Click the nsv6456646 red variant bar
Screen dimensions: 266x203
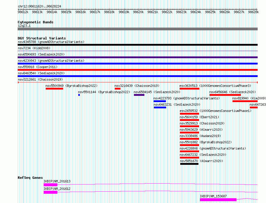(225, 95)
